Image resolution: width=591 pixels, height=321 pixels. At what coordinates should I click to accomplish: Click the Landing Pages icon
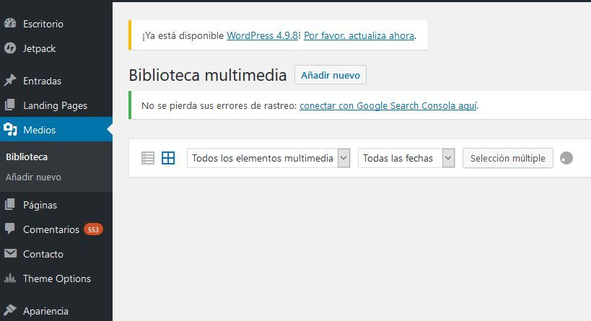pos(10,105)
